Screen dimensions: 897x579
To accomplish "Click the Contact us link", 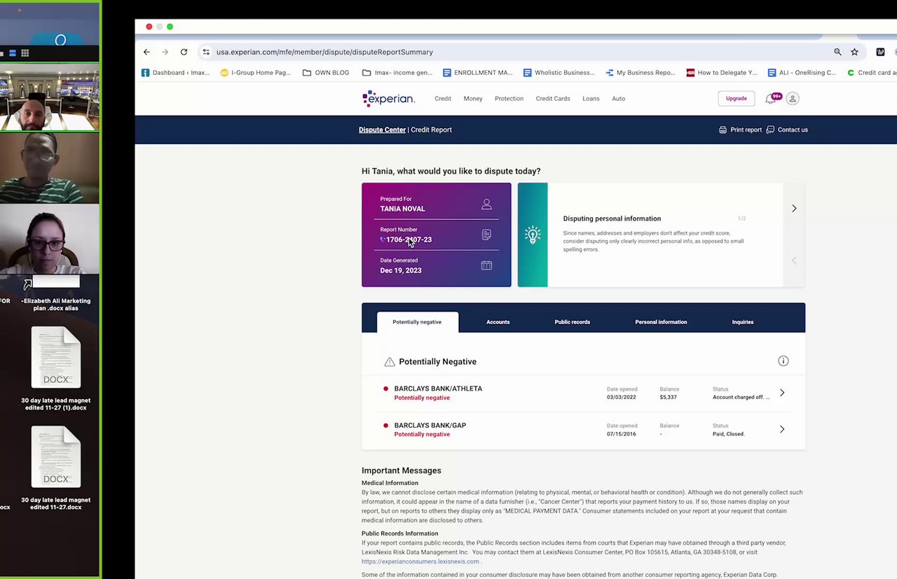I will pyautogui.click(x=787, y=130).
